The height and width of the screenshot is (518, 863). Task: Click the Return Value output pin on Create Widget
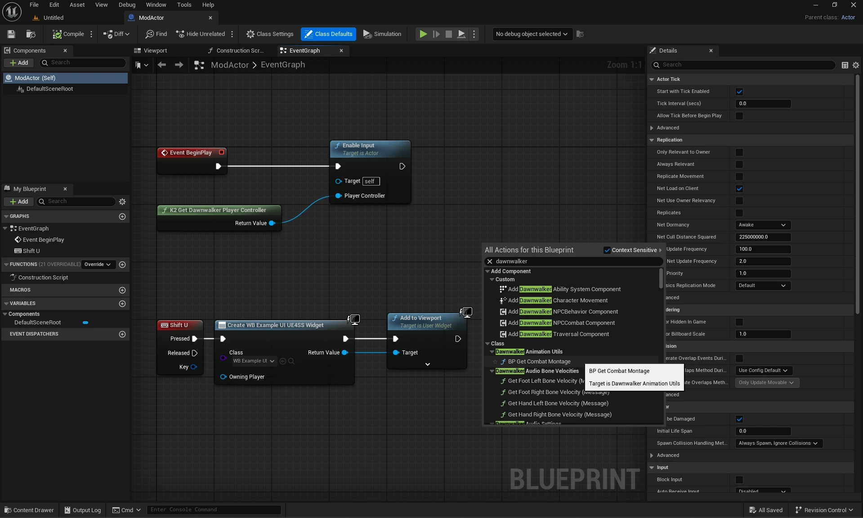(x=345, y=353)
